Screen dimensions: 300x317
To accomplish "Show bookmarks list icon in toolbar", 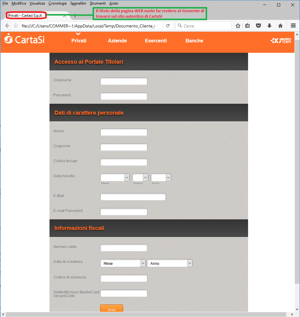I will point(247,26).
